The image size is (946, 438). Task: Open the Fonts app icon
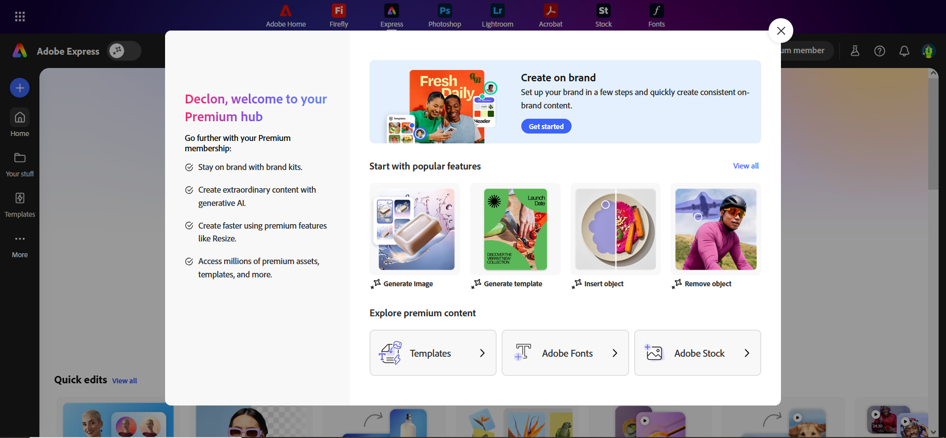click(656, 16)
